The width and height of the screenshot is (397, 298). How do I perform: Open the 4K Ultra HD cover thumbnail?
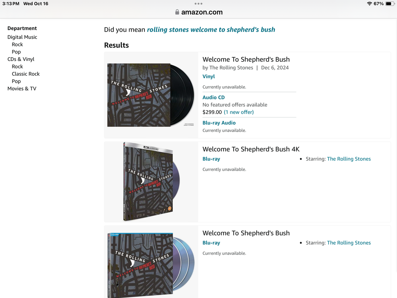151,181
